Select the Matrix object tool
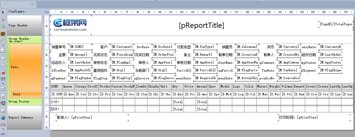The image size is (355, 137). [x=3, y=65]
